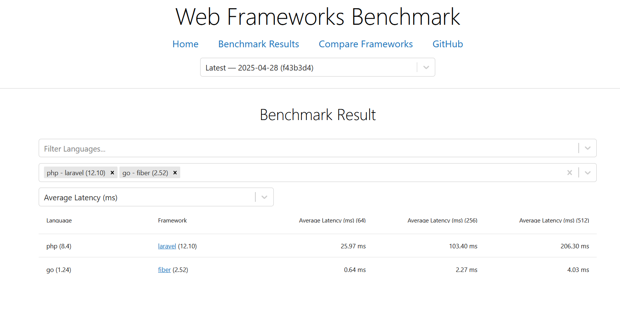
Task: Select the php (8.4) language cell
Action: (59, 246)
